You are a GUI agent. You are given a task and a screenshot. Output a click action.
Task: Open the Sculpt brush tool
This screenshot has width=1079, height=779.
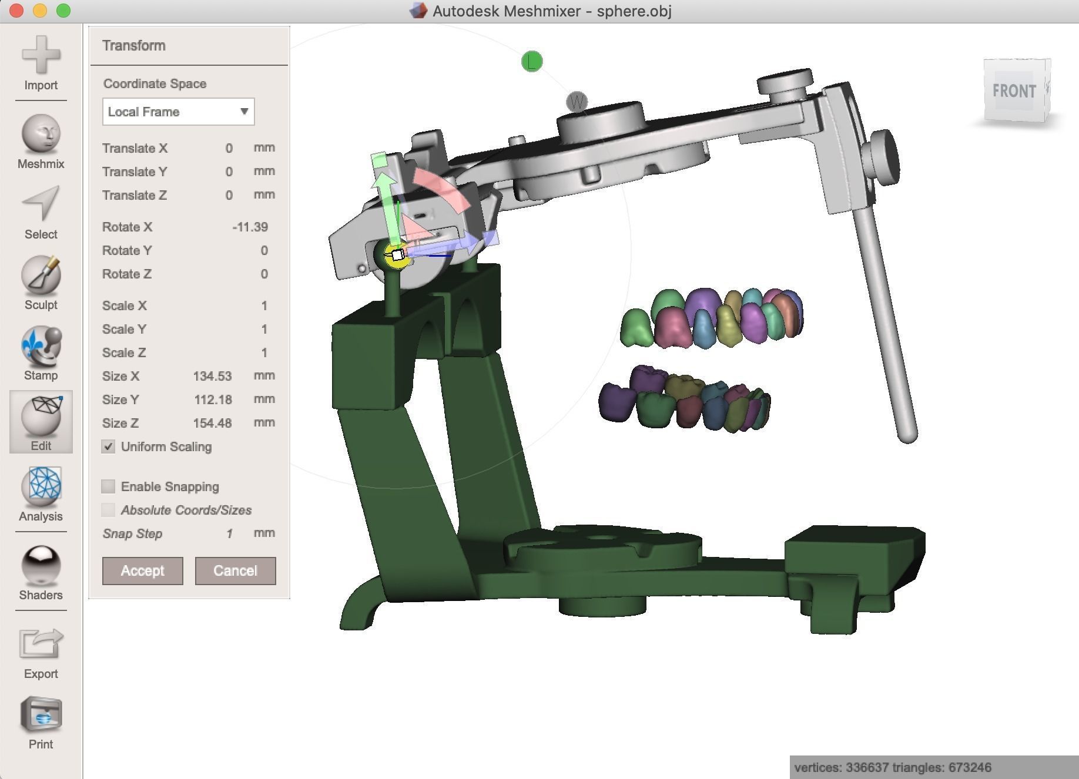coord(41,283)
